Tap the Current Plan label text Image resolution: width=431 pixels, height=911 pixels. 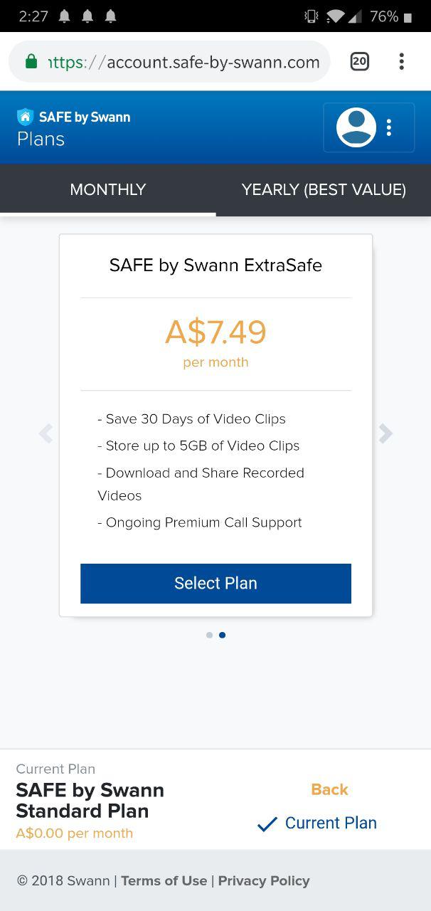(x=331, y=823)
